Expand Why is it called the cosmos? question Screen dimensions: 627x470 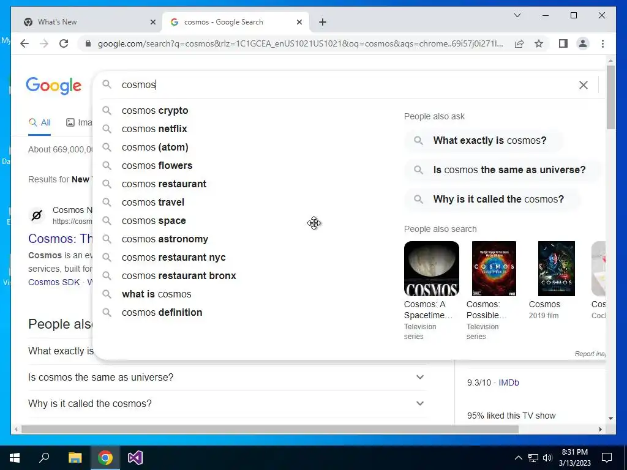(x=227, y=404)
